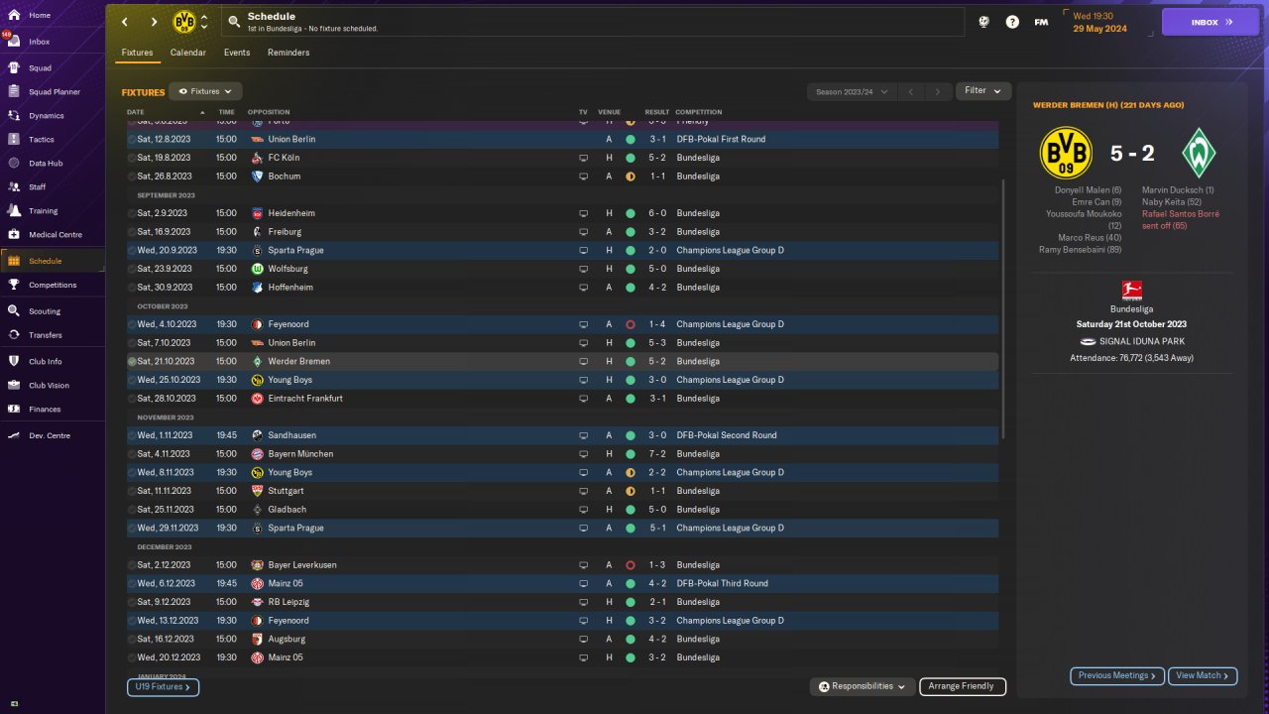Open the Medical Centre
The image size is (1269, 714).
coord(54,235)
